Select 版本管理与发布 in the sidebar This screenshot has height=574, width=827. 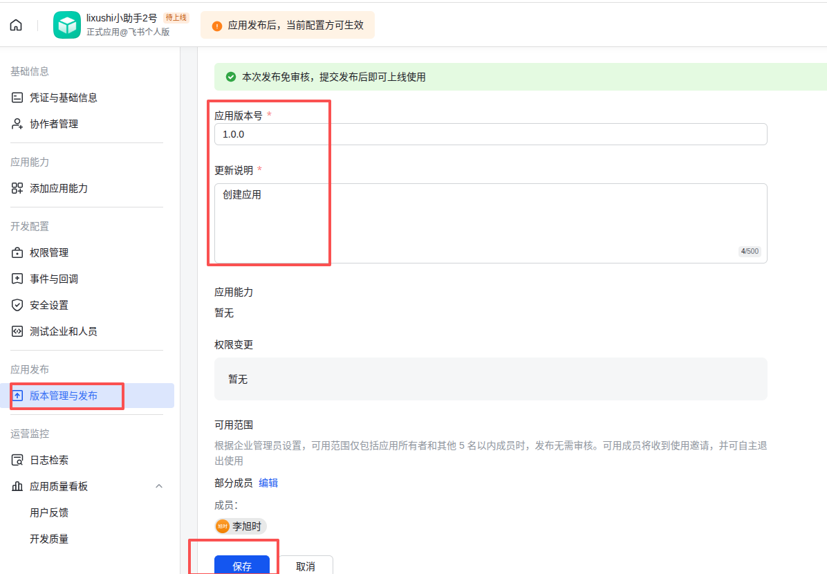pos(64,396)
